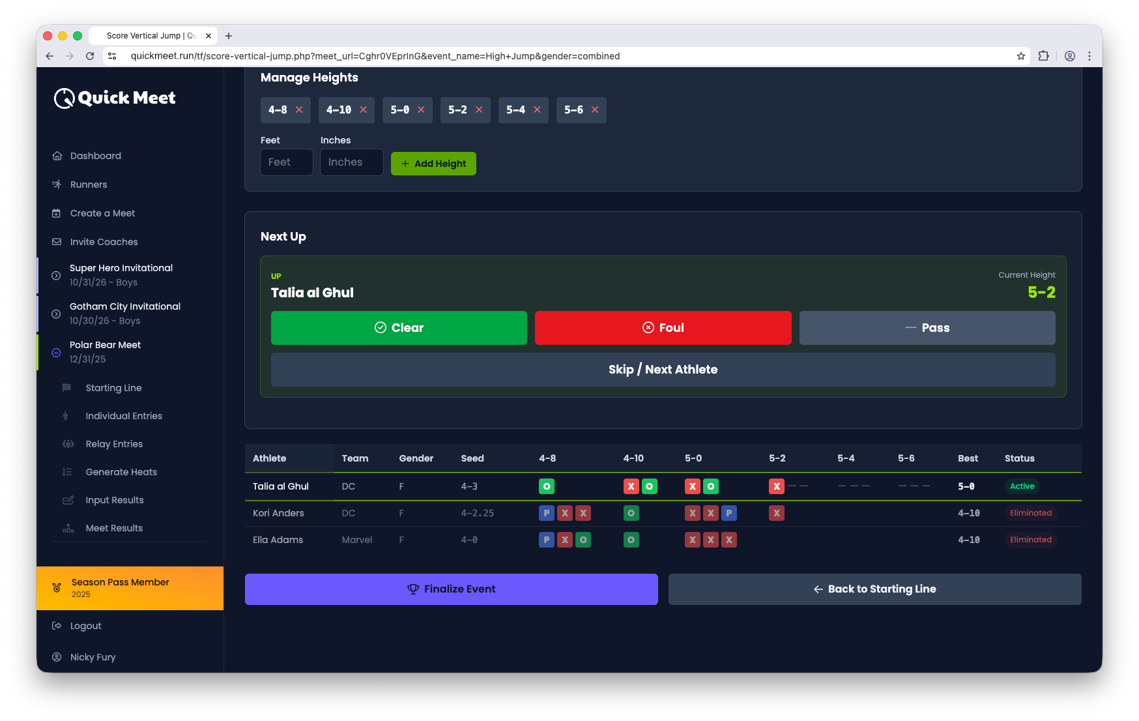1139x721 pixels.
Task: Click the Generate Heats list icon
Action: coord(68,471)
